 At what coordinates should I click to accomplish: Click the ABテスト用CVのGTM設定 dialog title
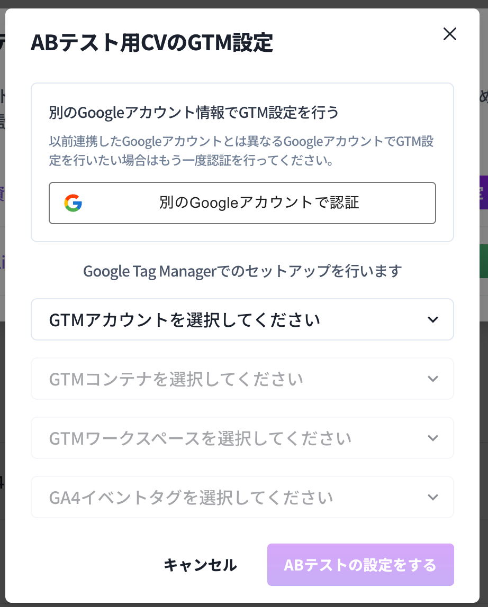coord(152,43)
